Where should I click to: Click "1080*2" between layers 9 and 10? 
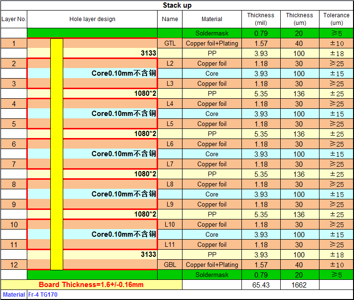tap(145, 214)
